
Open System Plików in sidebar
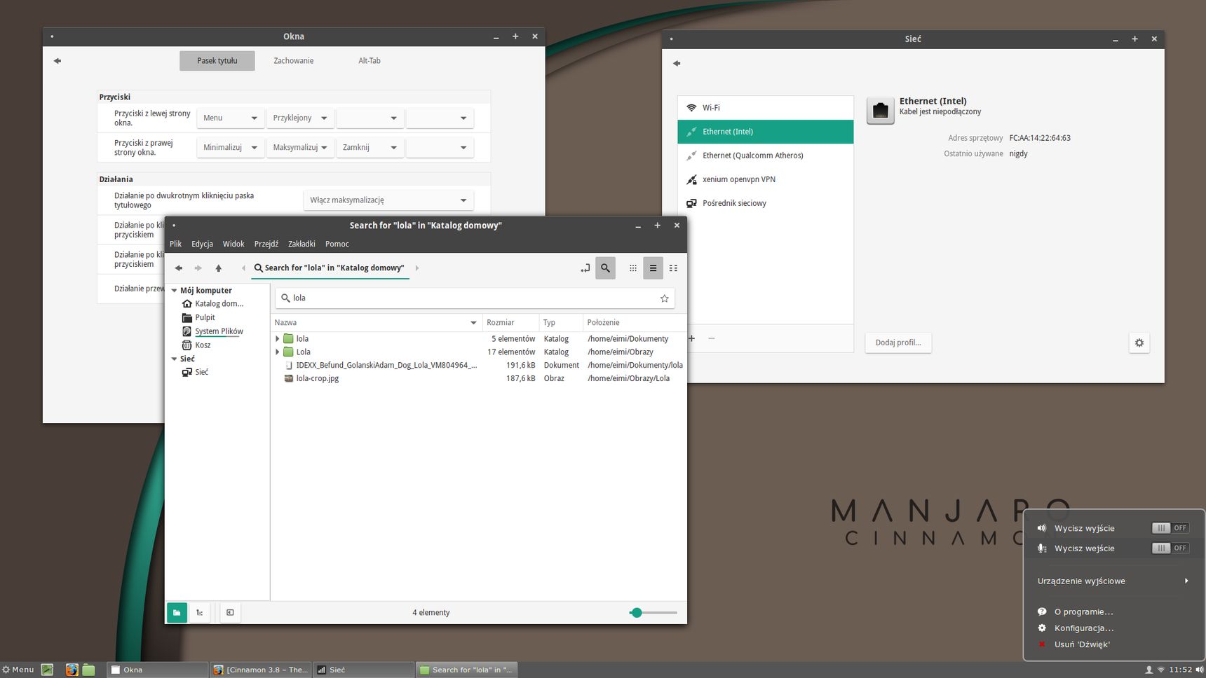click(x=219, y=331)
